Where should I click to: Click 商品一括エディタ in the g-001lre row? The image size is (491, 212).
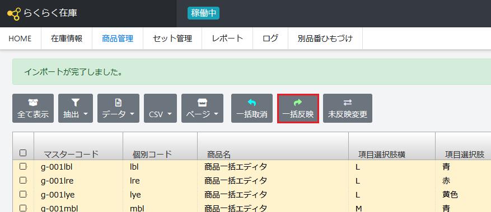(x=236, y=180)
